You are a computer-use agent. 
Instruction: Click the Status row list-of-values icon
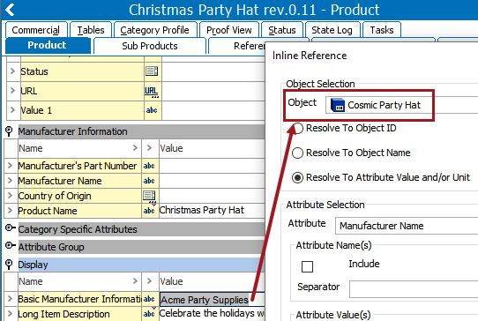click(x=152, y=71)
